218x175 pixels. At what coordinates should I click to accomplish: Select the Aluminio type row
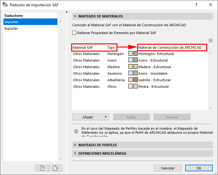pyautogui.click(x=140, y=73)
